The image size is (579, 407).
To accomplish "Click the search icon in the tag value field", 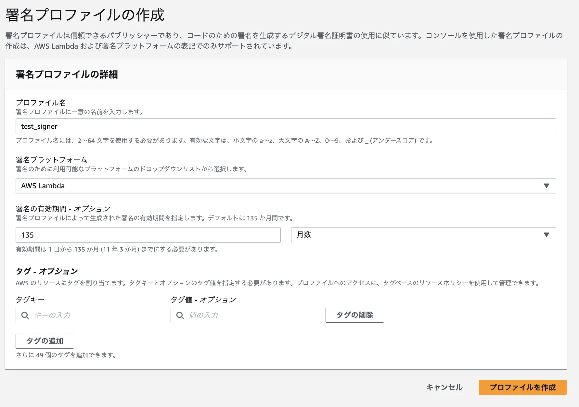I will click(180, 315).
